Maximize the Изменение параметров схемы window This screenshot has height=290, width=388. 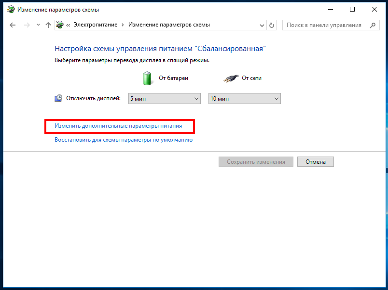tap(352, 9)
